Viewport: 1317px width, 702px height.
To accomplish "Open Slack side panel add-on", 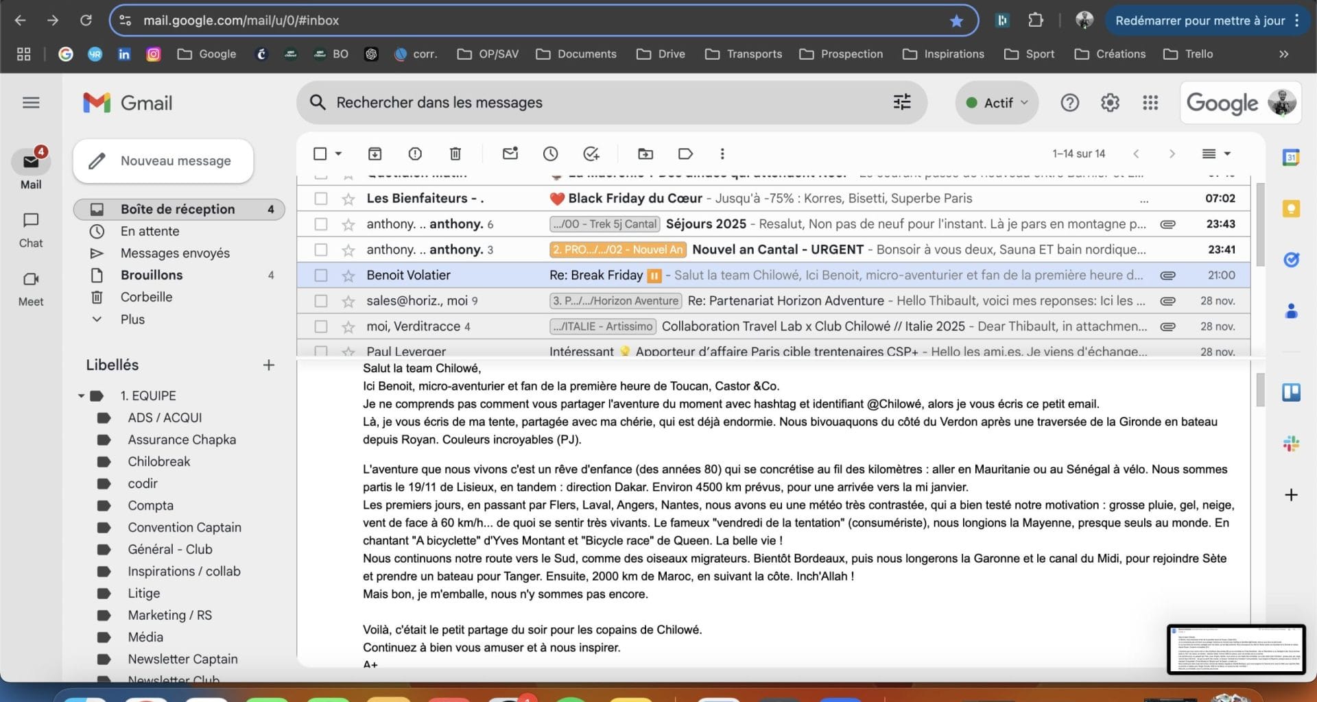I will (x=1291, y=444).
